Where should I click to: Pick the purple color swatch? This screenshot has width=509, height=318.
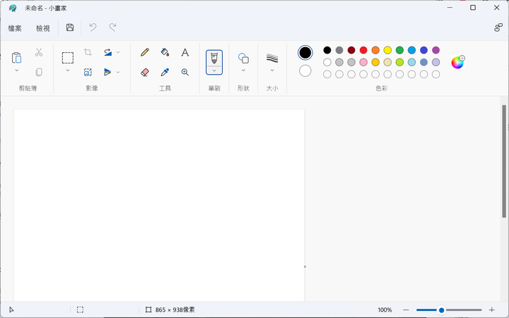(436, 50)
